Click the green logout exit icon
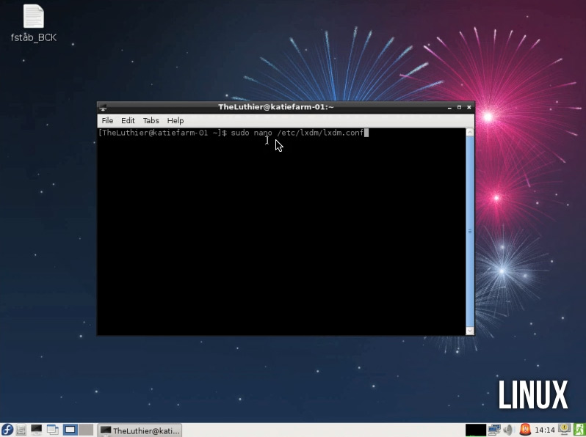 click(x=579, y=430)
